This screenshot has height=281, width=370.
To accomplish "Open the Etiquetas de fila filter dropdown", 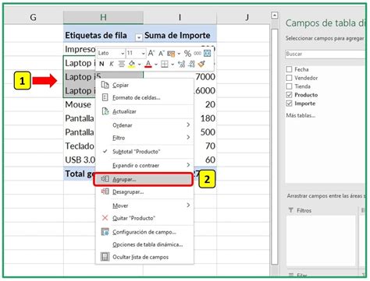I will tap(139, 37).
